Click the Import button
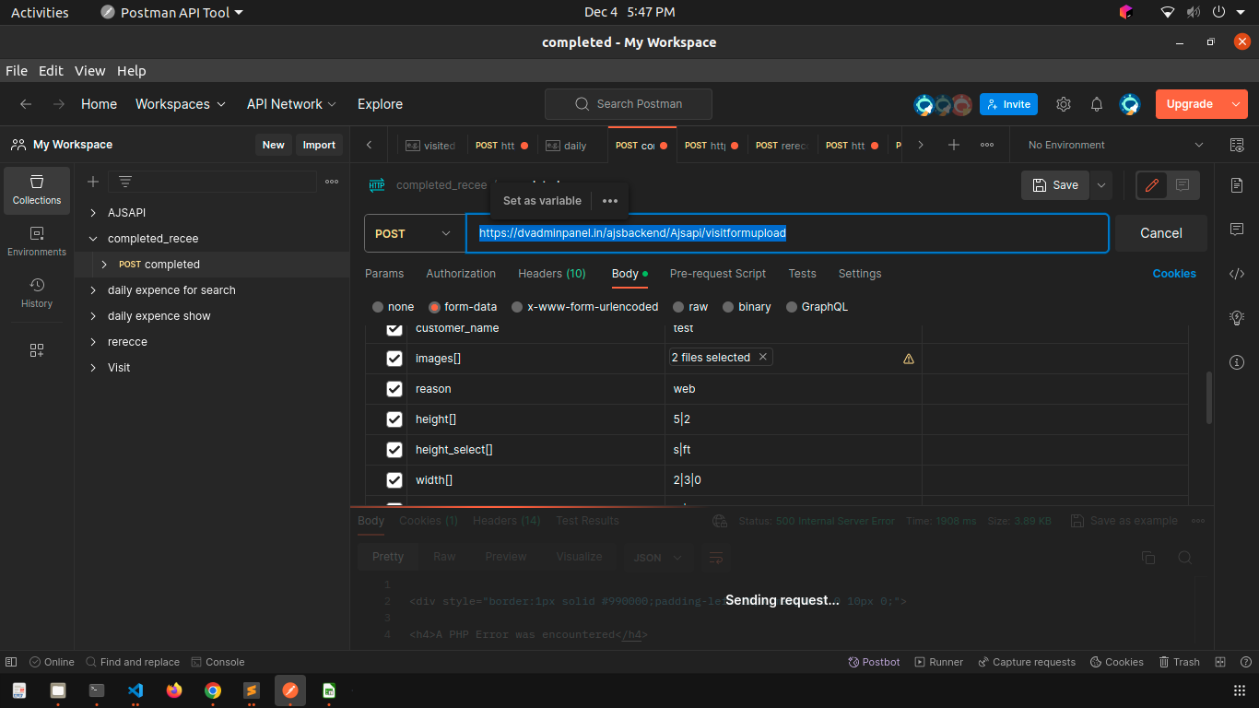 pyautogui.click(x=319, y=145)
